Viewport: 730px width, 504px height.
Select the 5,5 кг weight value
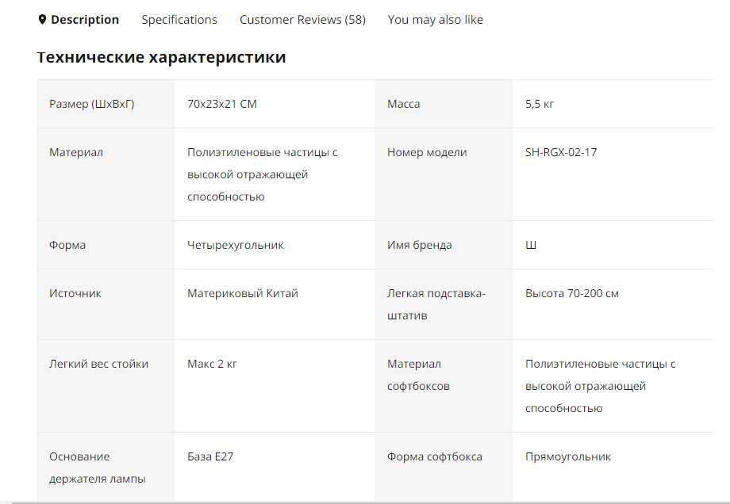pyautogui.click(x=540, y=104)
